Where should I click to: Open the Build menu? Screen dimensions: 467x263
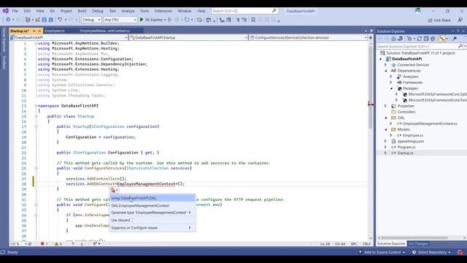pyautogui.click(x=82, y=11)
